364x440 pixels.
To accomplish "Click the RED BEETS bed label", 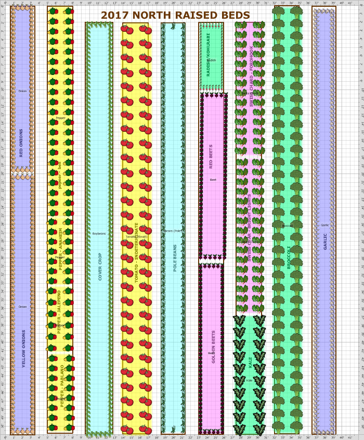I will pos(211,156).
